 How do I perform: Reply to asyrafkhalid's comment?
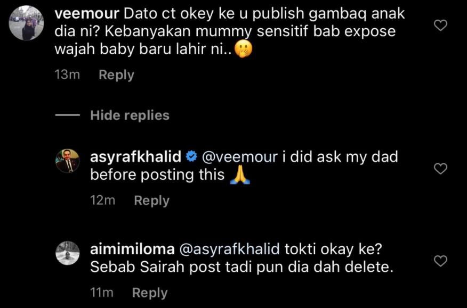pos(151,201)
